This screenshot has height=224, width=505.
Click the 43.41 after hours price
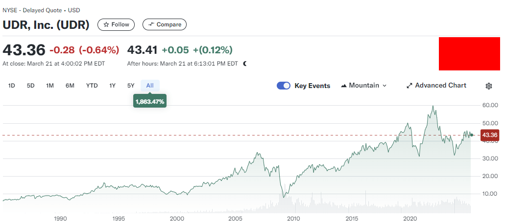pos(143,50)
